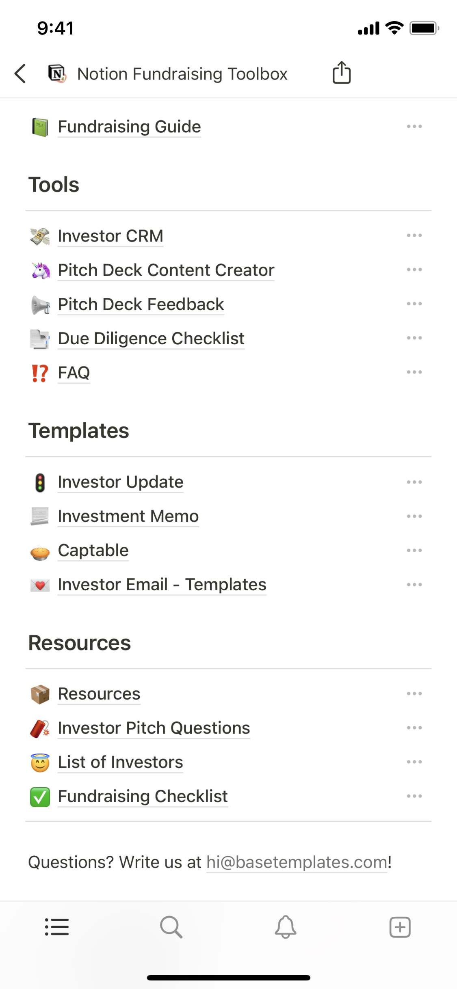Tap the new page plus icon
457x989 pixels.
coord(400,927)
